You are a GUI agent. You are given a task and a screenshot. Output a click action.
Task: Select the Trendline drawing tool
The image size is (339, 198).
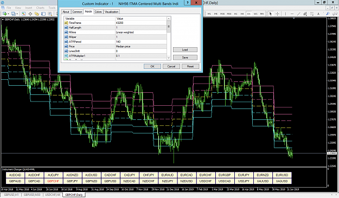[298, 14]
